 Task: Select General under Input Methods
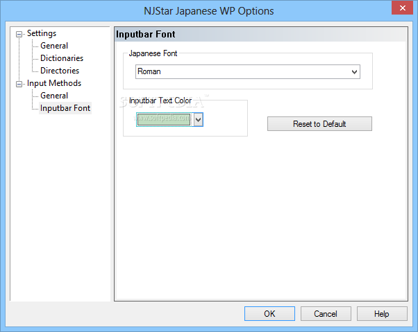(x=54, y=96)
